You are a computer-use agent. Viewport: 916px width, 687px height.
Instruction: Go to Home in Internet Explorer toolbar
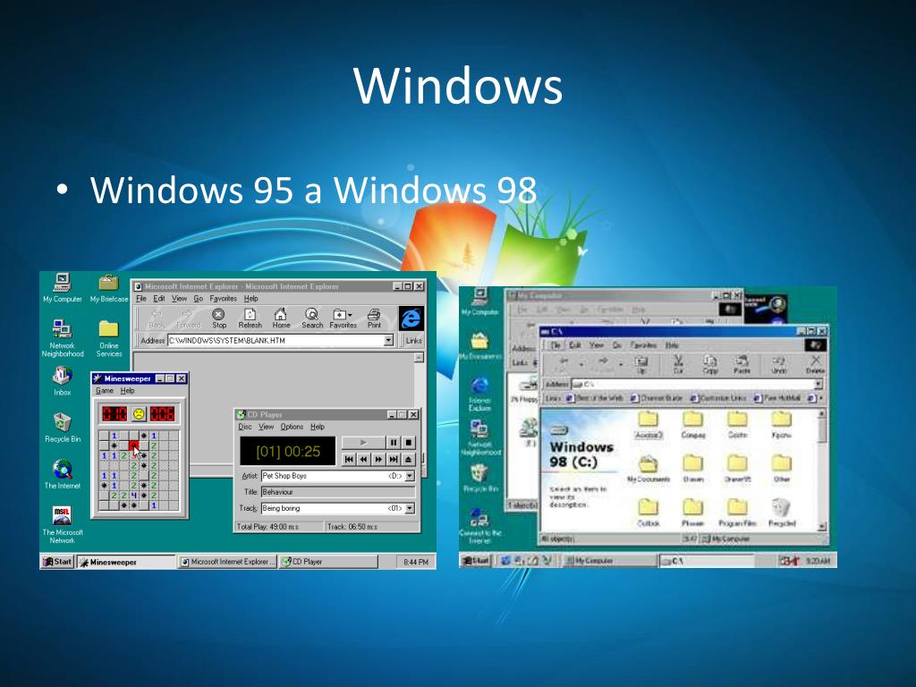tap(281, 318)
